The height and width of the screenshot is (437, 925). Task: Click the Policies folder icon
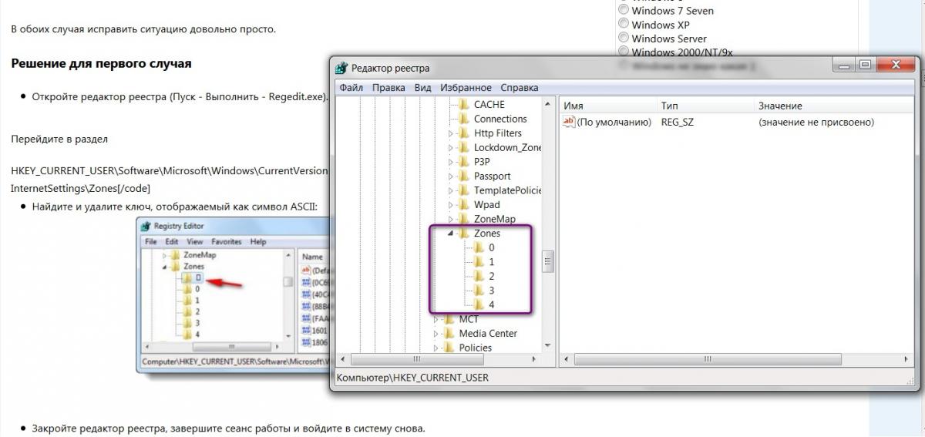pyautogui.click(x=449, y=348)
